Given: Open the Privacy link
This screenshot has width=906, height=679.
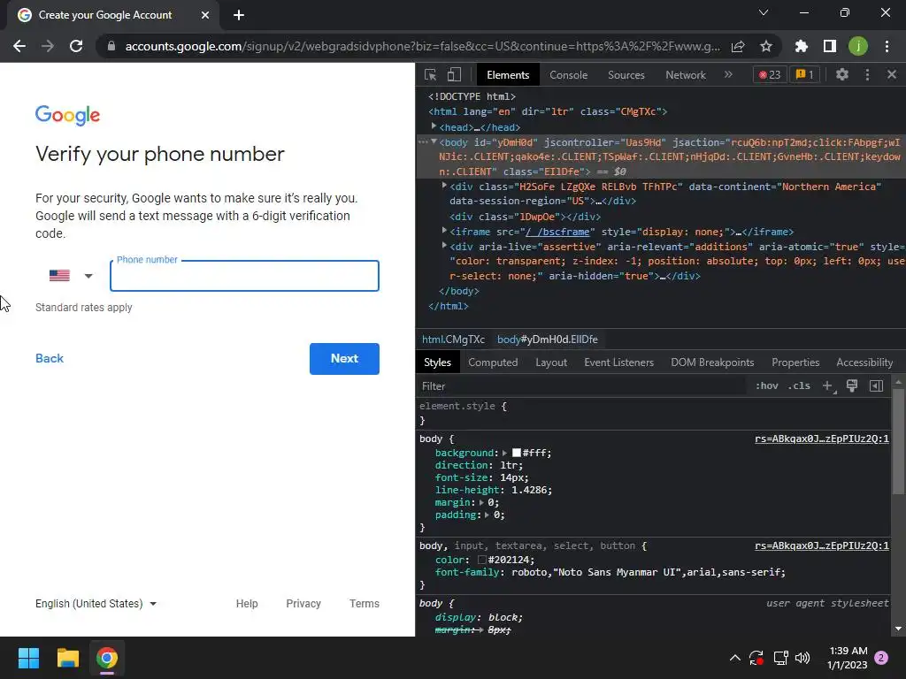Looking at the screenshot, I should pos(303,603).
